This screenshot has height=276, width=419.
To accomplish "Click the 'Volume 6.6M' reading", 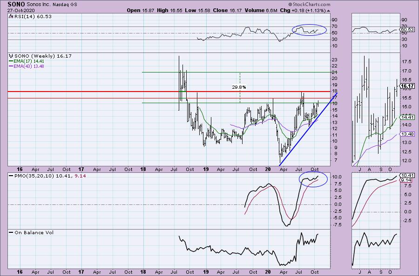I will [x=261, y=10].
